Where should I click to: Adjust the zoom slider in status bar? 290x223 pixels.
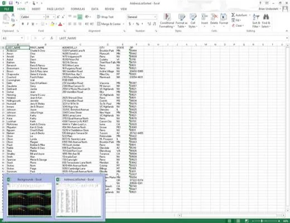click(262, 221)
